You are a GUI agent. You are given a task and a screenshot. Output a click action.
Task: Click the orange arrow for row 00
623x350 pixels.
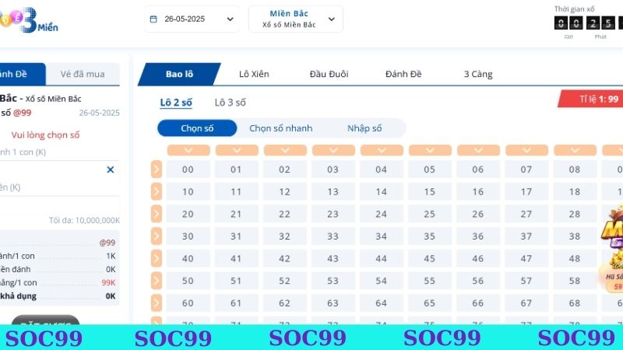(x=157, y=170)
